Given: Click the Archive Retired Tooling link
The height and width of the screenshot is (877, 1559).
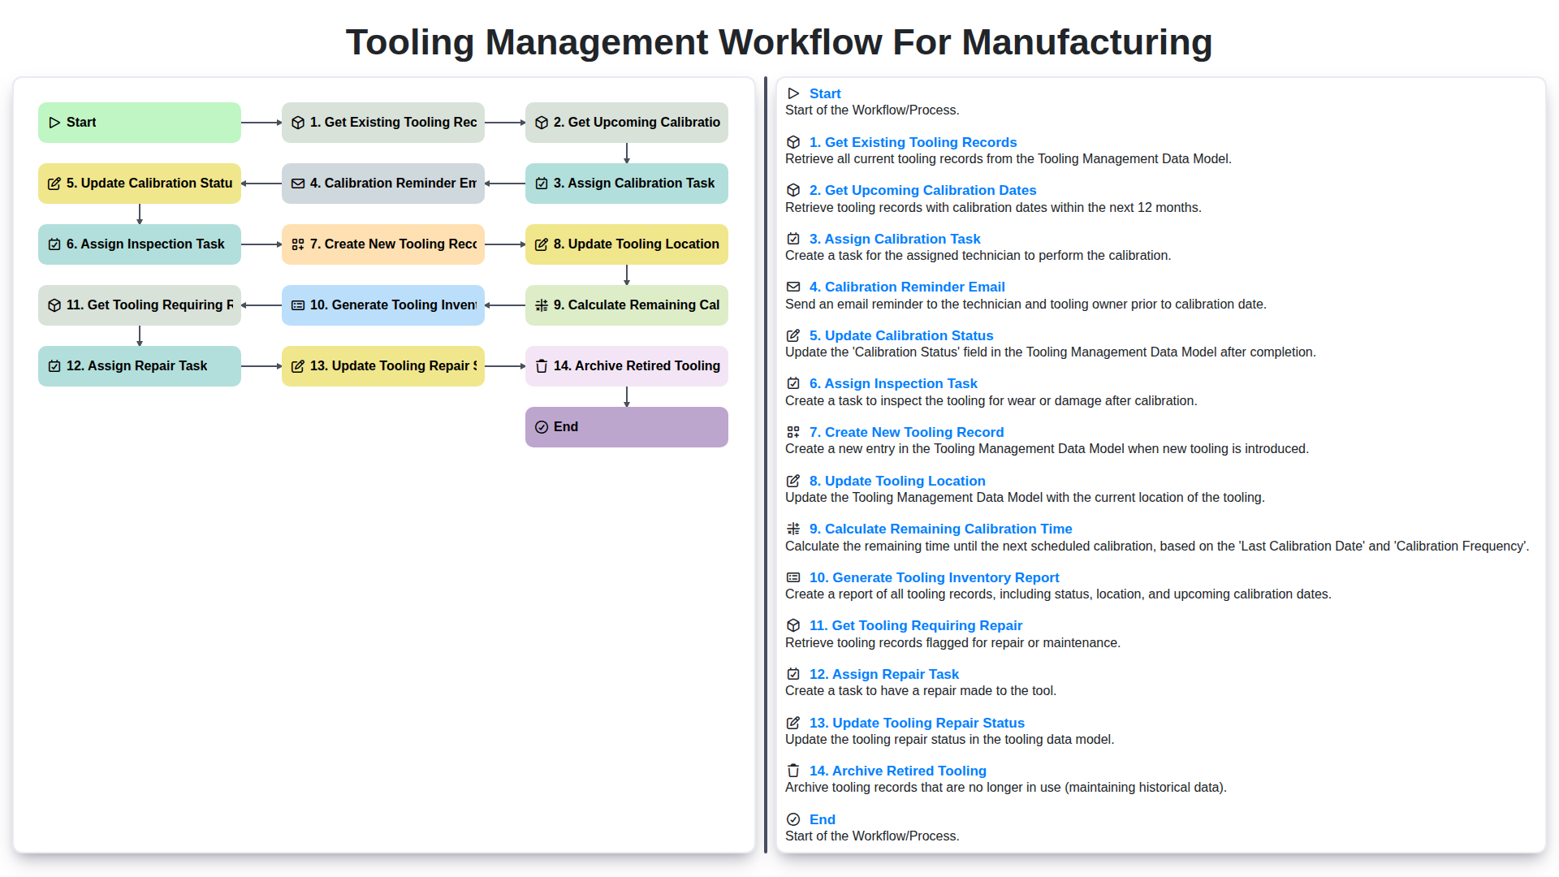Looking at the screenshot, I should pyautogui.click(x=897, y=771).
